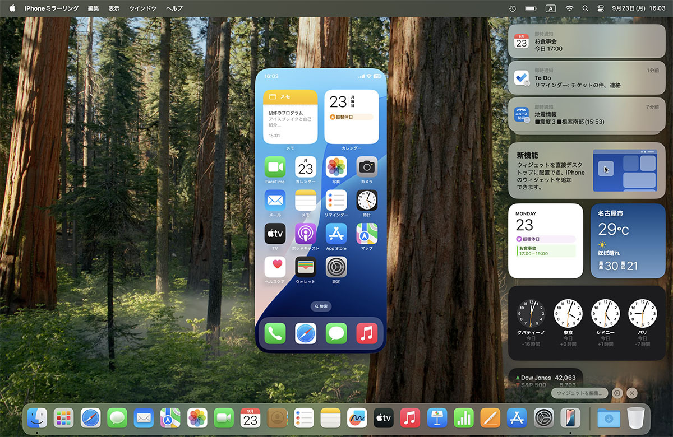Open Messages from the iPhone dock
This screenshot has width=673, height=437.
click(x=336, y=333)
